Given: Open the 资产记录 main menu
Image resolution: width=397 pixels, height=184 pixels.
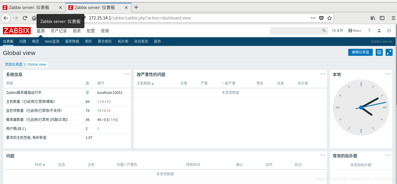Looking at the screenshot, I should tap(59, 31).
